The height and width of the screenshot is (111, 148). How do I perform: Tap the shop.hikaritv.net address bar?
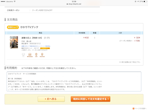74,4
